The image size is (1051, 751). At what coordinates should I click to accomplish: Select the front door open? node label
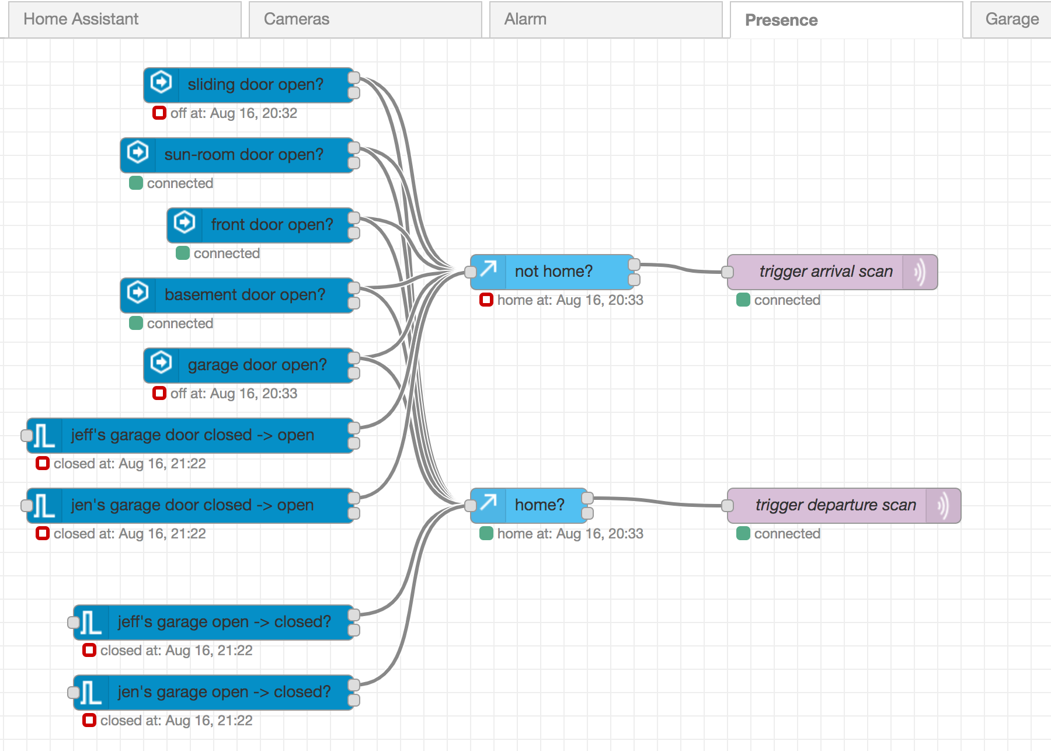272,225
